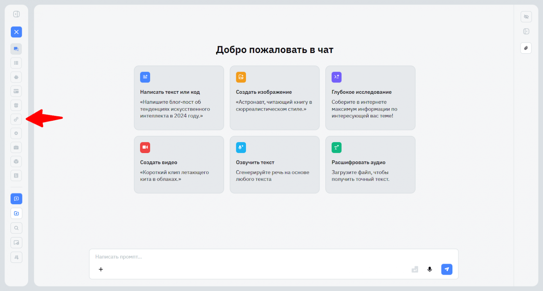Collapse the right panel with the chevron icon
Image resolution: width=543 pixels, height=291 pixels.
[526, 31]
